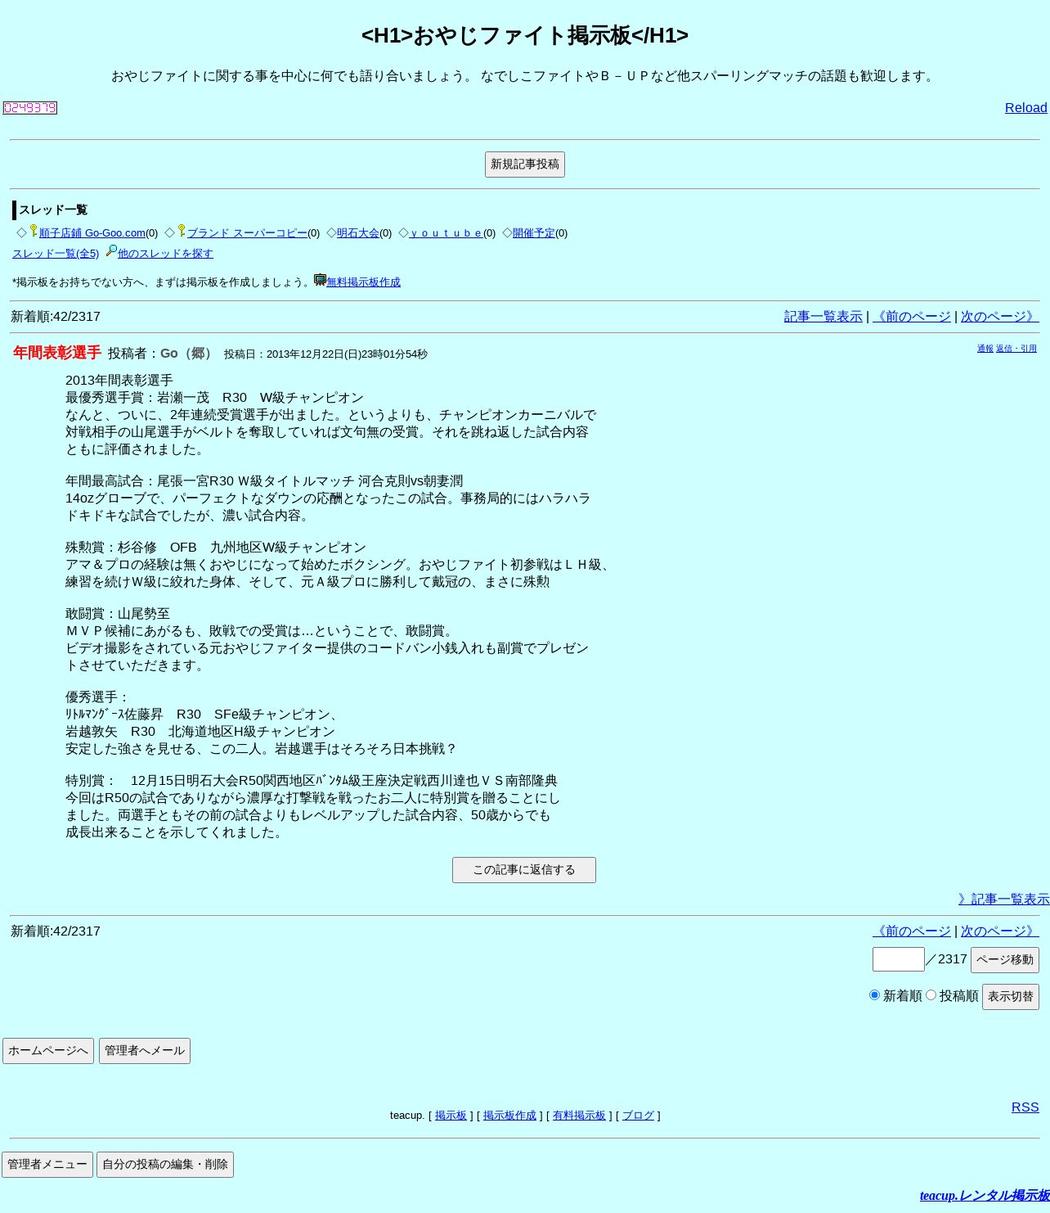1050x1213 pixels.
Task: Click ページ移動 button
Action: coord(1005,960)
